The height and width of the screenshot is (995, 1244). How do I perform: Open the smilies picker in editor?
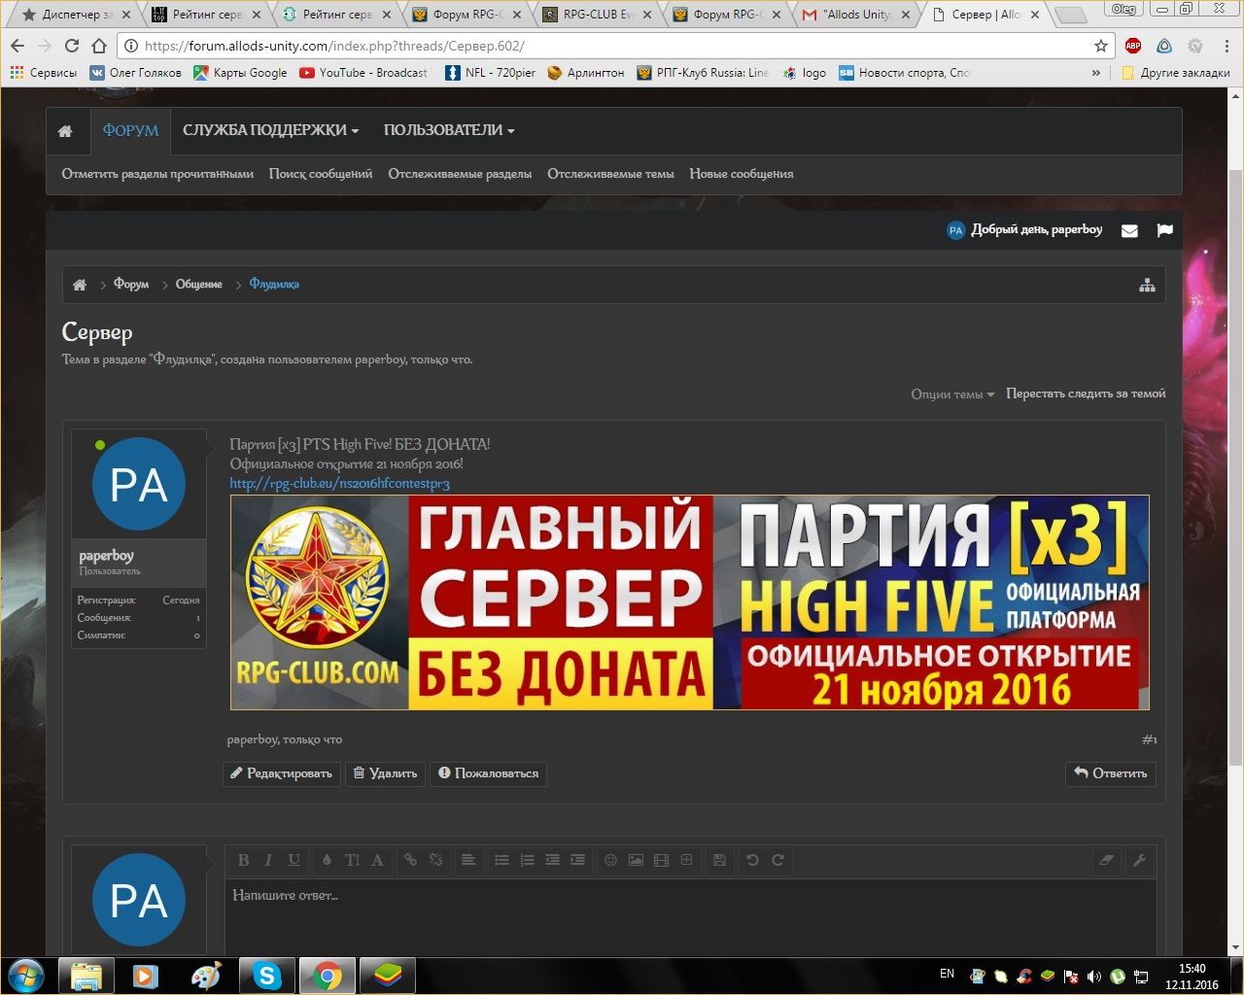point(610,860)
